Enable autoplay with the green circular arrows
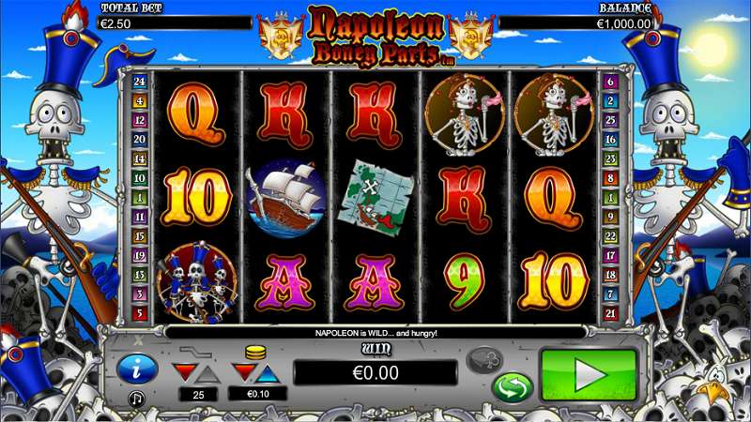Viewport: 751px width, 422px height. click(x=512, y=387)
